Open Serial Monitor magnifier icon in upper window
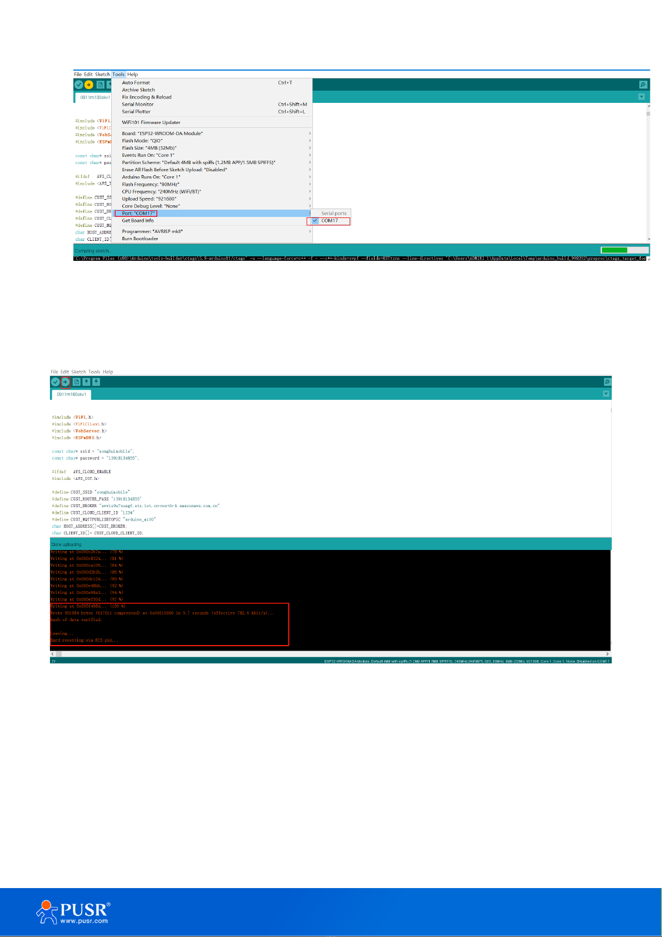662x937 pixels. coord(643,85)
